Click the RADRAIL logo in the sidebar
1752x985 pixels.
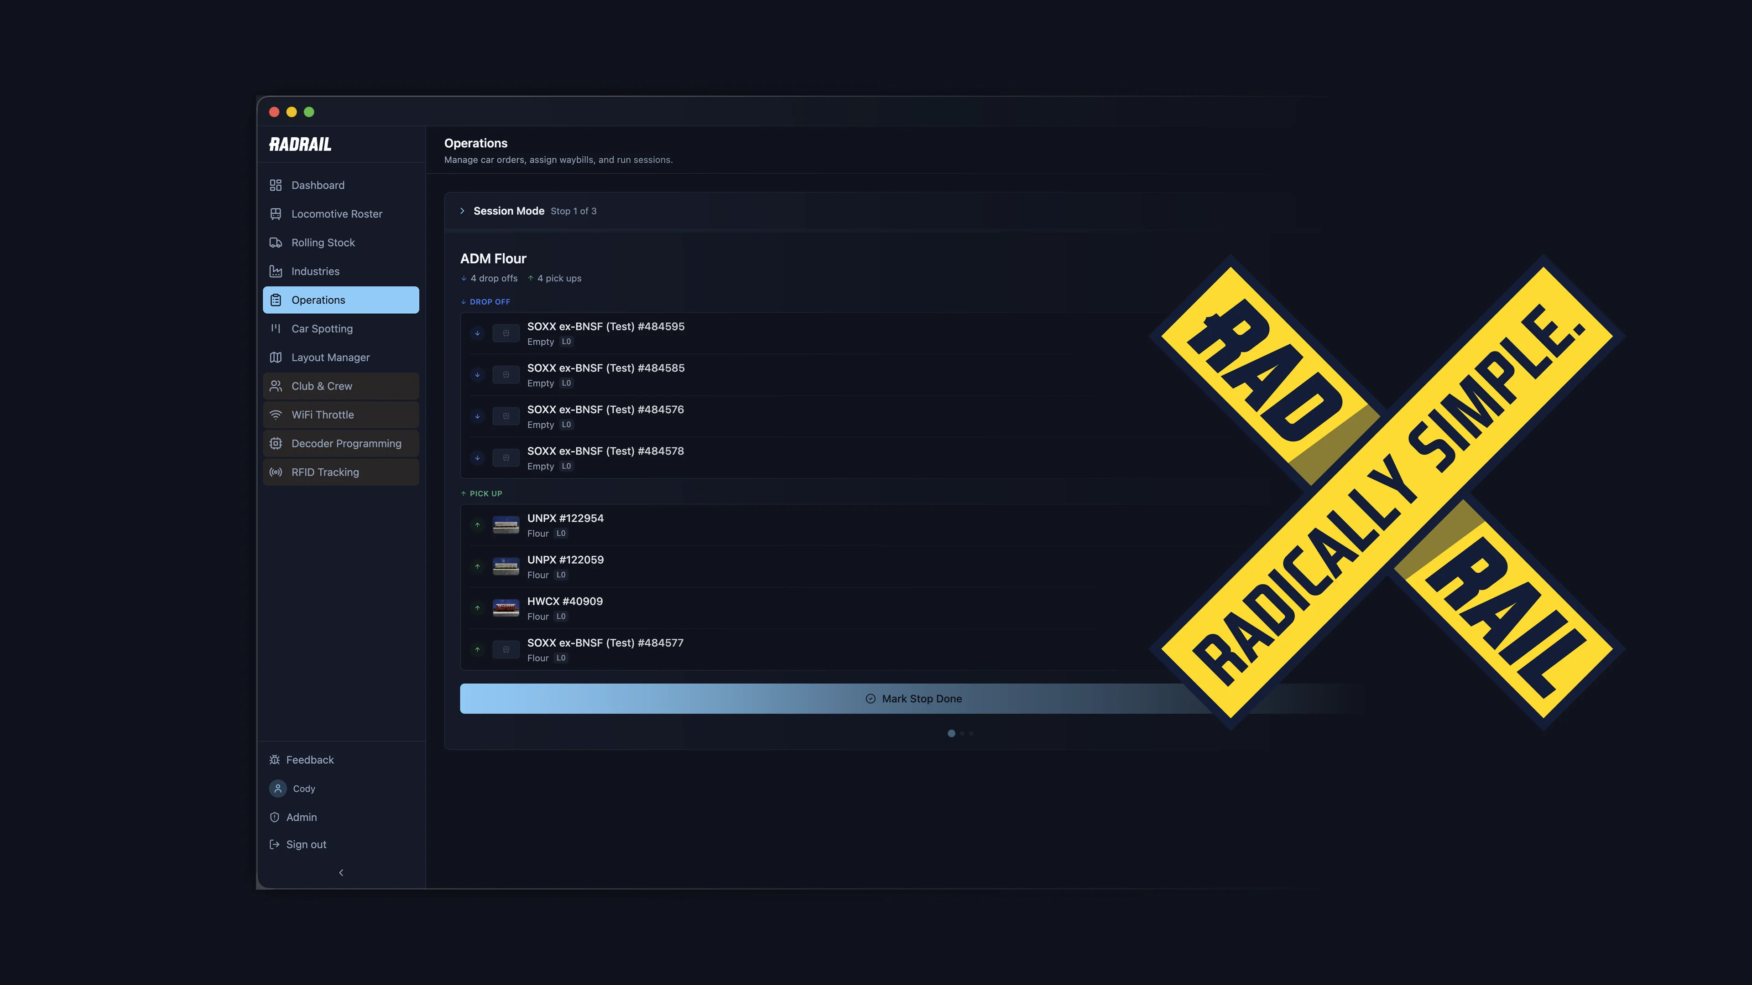point(300,144)
